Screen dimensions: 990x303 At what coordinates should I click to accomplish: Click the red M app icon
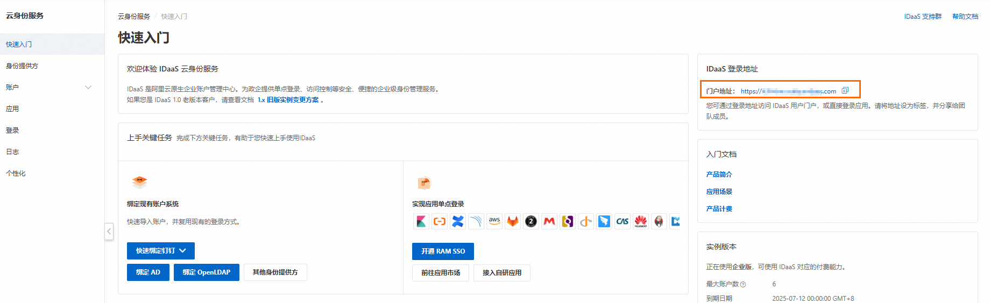click(549, 221)
